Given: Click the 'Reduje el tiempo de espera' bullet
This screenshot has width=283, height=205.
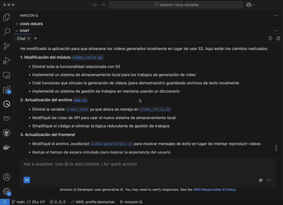Looking at the screenshot, I should pos(101,152).
